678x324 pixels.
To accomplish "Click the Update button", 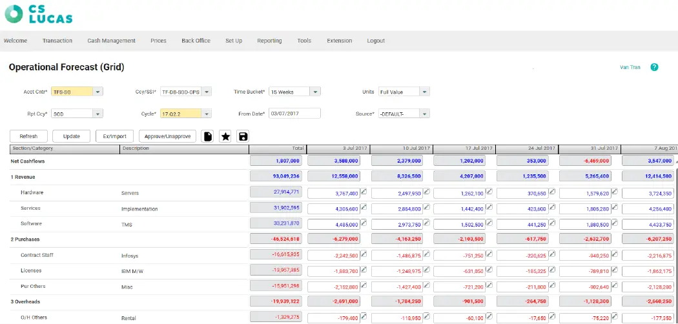I will point(71,136).
